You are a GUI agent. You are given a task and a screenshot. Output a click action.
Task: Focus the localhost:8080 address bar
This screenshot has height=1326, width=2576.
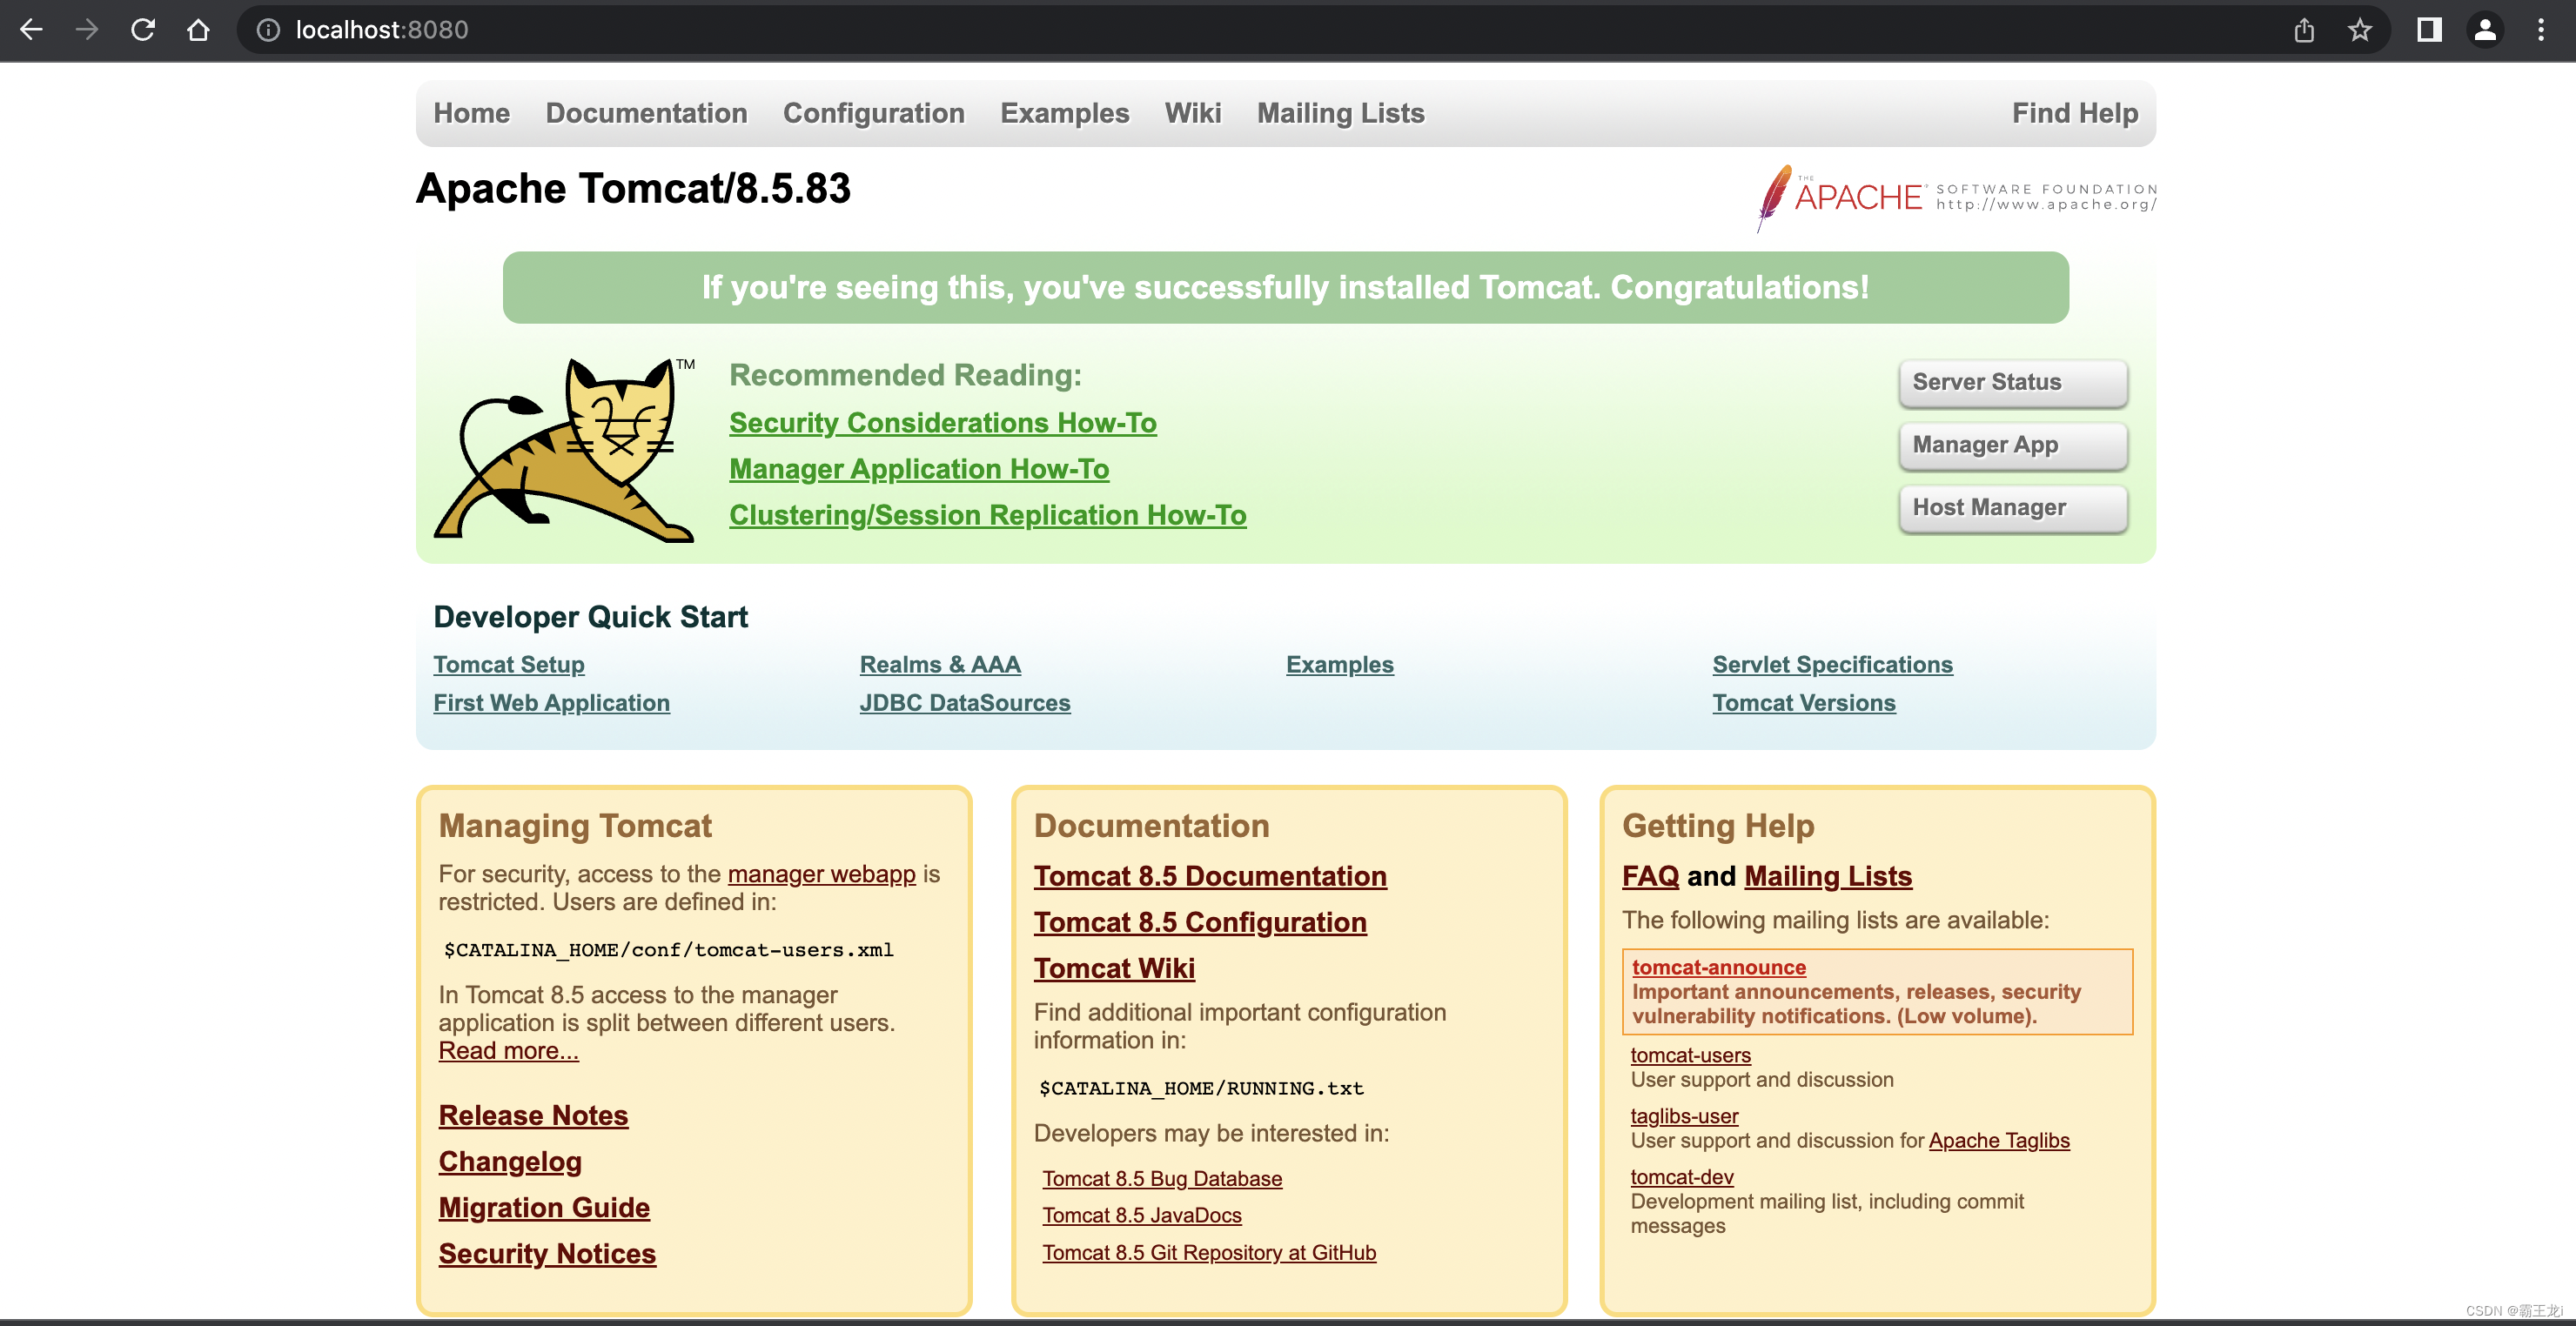(1200, 30)
